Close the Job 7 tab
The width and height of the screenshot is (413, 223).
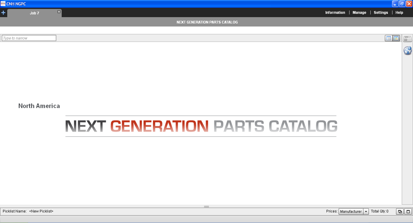coord(59,12)
